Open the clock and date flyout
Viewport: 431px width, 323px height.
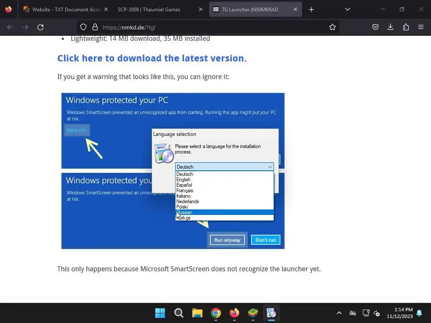(400, 313)
